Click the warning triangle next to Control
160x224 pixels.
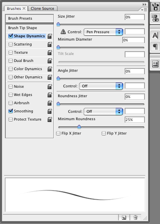pos(63,32)
